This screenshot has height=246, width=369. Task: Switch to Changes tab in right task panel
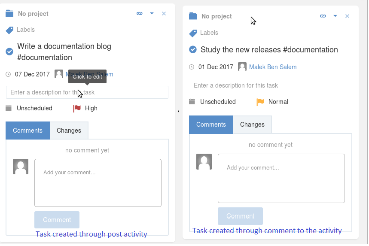tap(252, 125)
